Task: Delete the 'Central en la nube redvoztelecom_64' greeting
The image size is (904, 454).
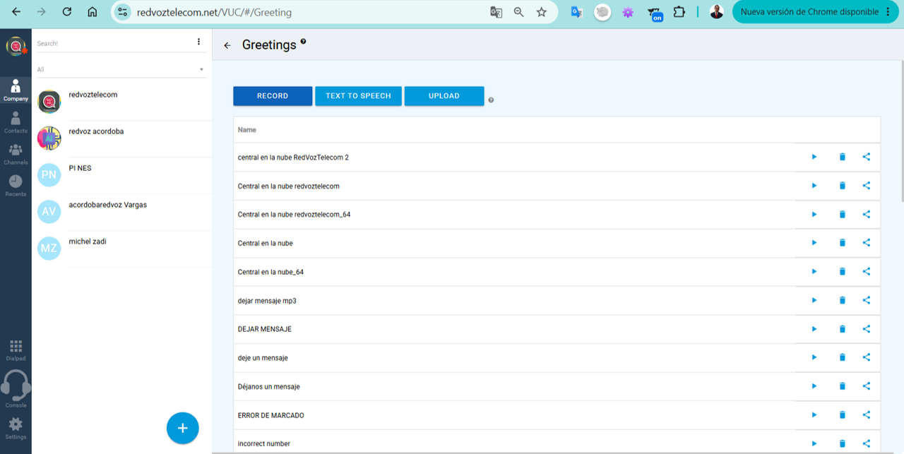Action: point(842,214)
